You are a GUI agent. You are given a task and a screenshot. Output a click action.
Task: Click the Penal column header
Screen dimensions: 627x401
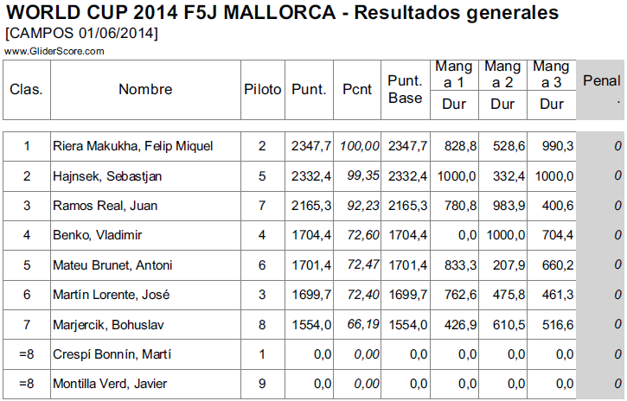pos(602,89)
